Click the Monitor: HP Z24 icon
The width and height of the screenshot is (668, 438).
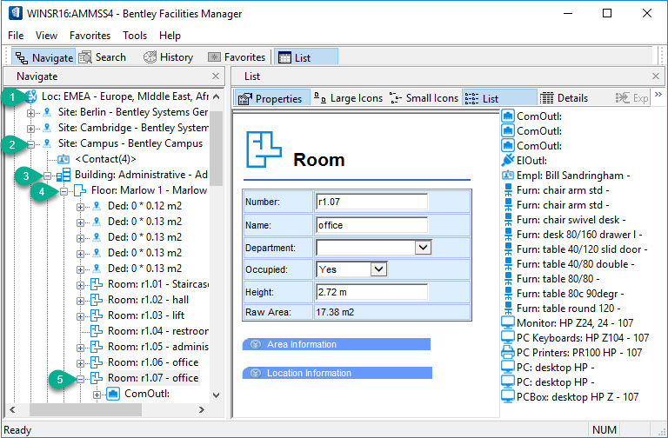coord(508,323)
